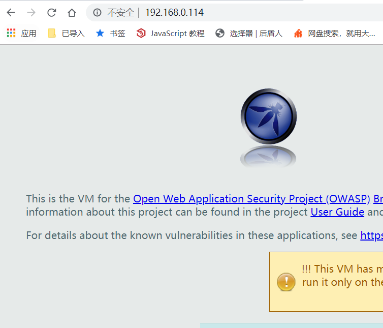Open the 应用 apps grid shortcut

click(x=21, y=33)
